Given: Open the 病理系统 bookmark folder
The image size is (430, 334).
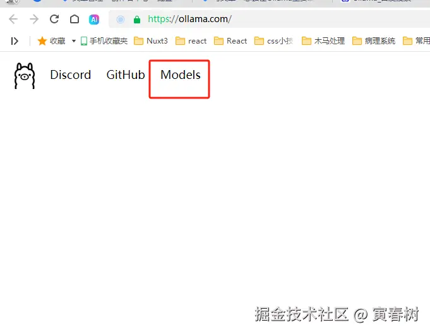Looking at the screenshot, I should (x=374, y=41).
